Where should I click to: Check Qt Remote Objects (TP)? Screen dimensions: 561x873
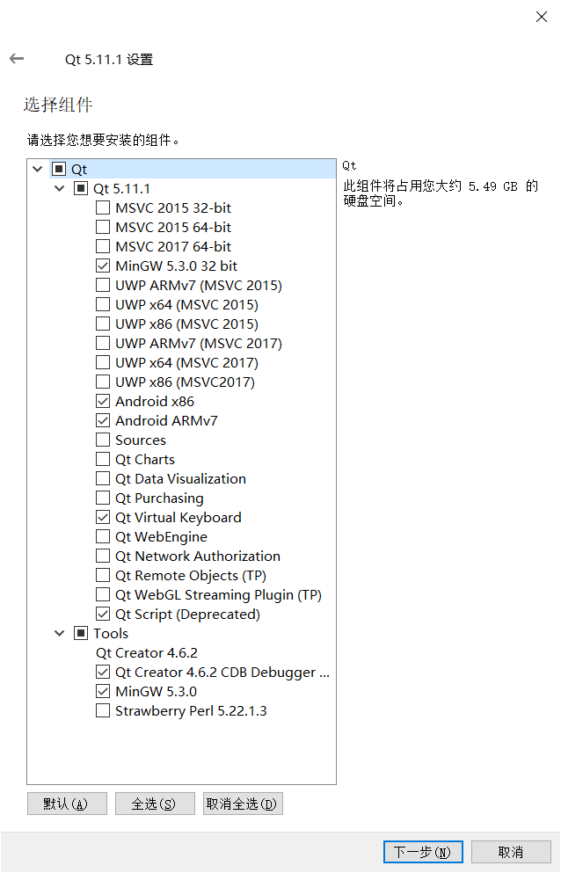(x=103, y=576)
